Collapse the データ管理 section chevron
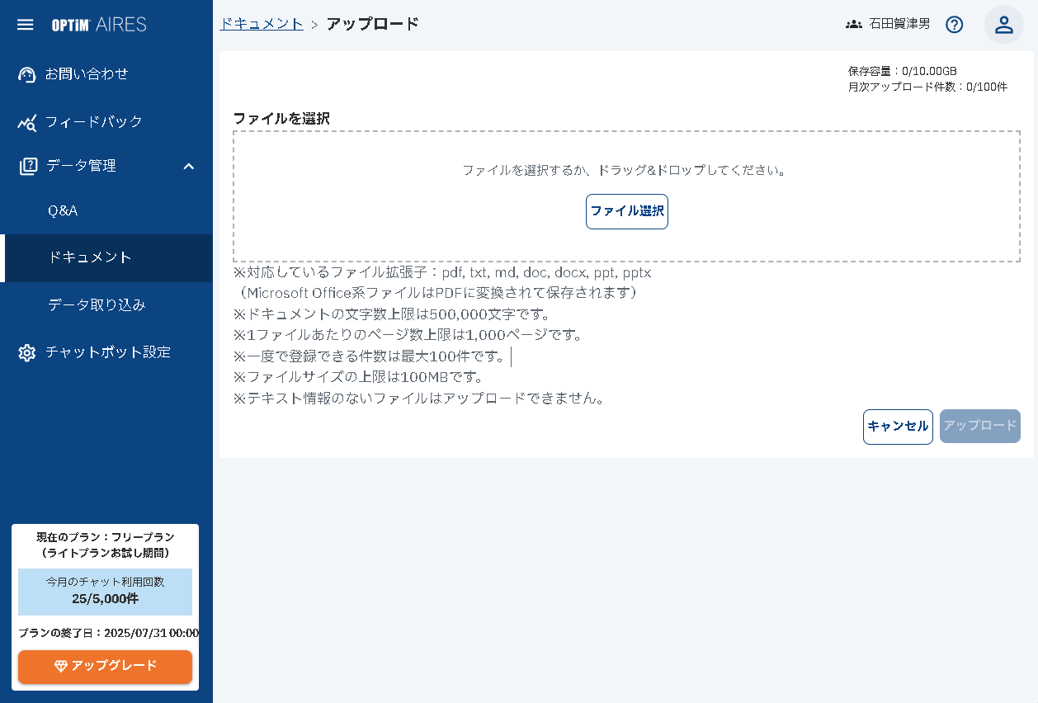Viewport: 1038px width, 703px height. pos(188,165)
